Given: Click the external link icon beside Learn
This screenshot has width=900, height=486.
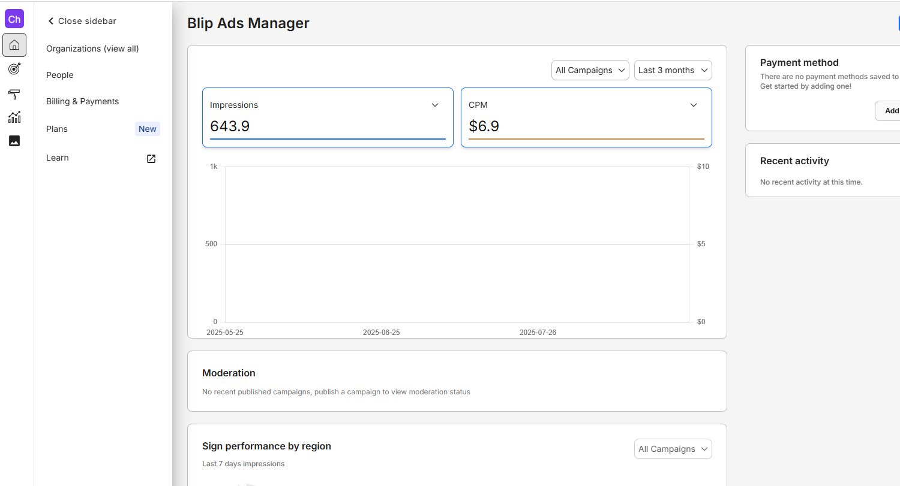Looking at the screenshot, I should click(151, 158).
